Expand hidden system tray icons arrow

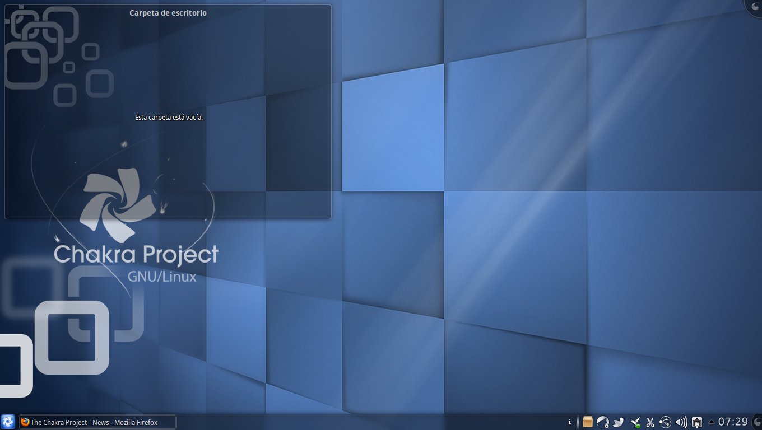tap(712, 422)
